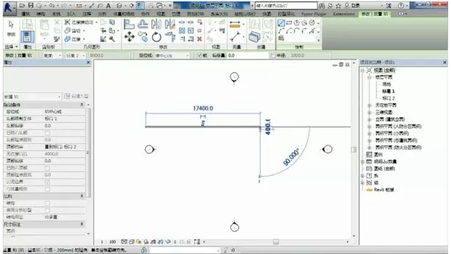Image resolution: width=451 pixels, height=254 pixels.
Task: Click the keyword search input field in title bar
Action: pyautogui.click(x=287, y=6)
